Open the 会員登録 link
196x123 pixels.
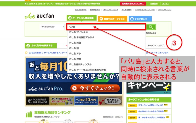coord(154,4)
